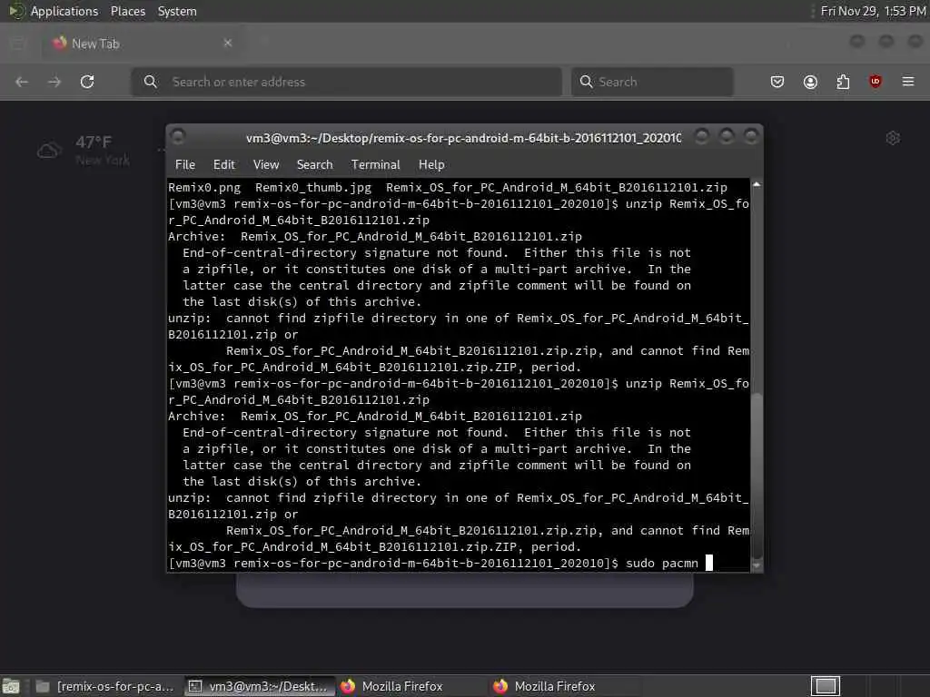Open the uBlock Origin extension icon
The image size is (930, 697).
876,82
